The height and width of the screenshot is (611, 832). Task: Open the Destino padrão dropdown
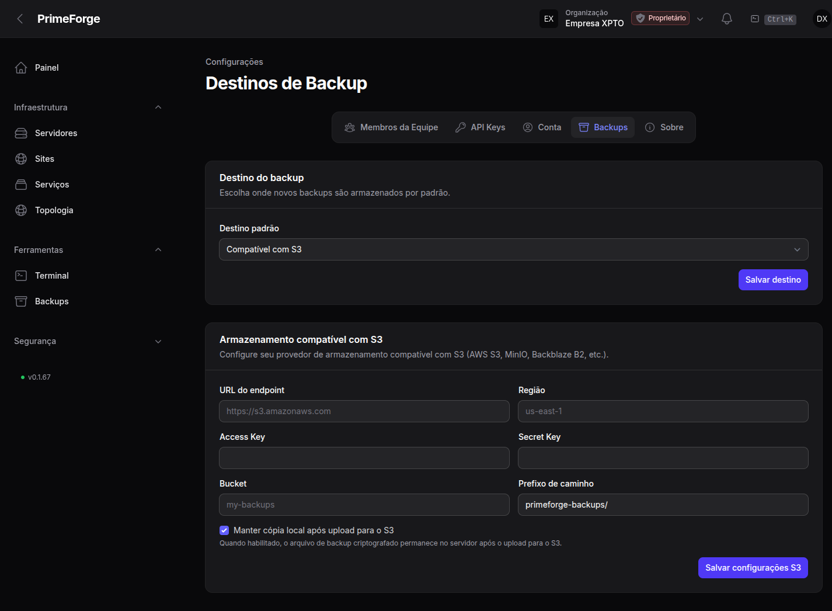[514, 249]
